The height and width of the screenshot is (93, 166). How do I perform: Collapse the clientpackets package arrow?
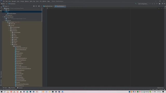12,46
